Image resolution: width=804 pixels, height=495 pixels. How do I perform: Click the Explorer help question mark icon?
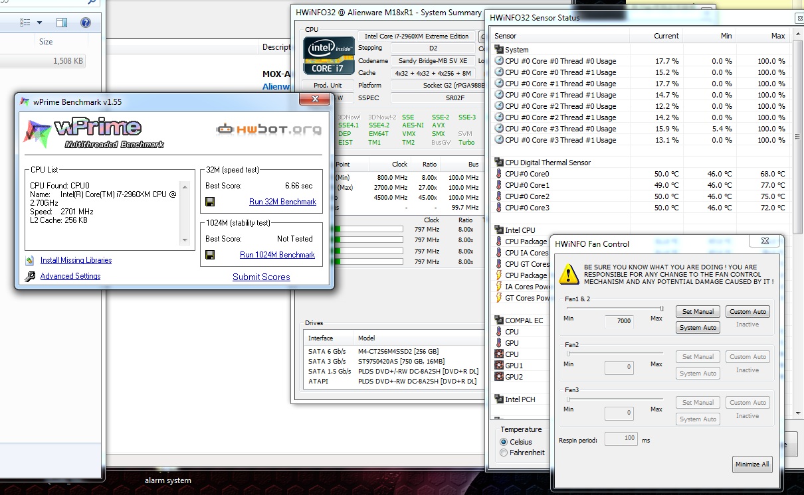(x=86, y=23)
